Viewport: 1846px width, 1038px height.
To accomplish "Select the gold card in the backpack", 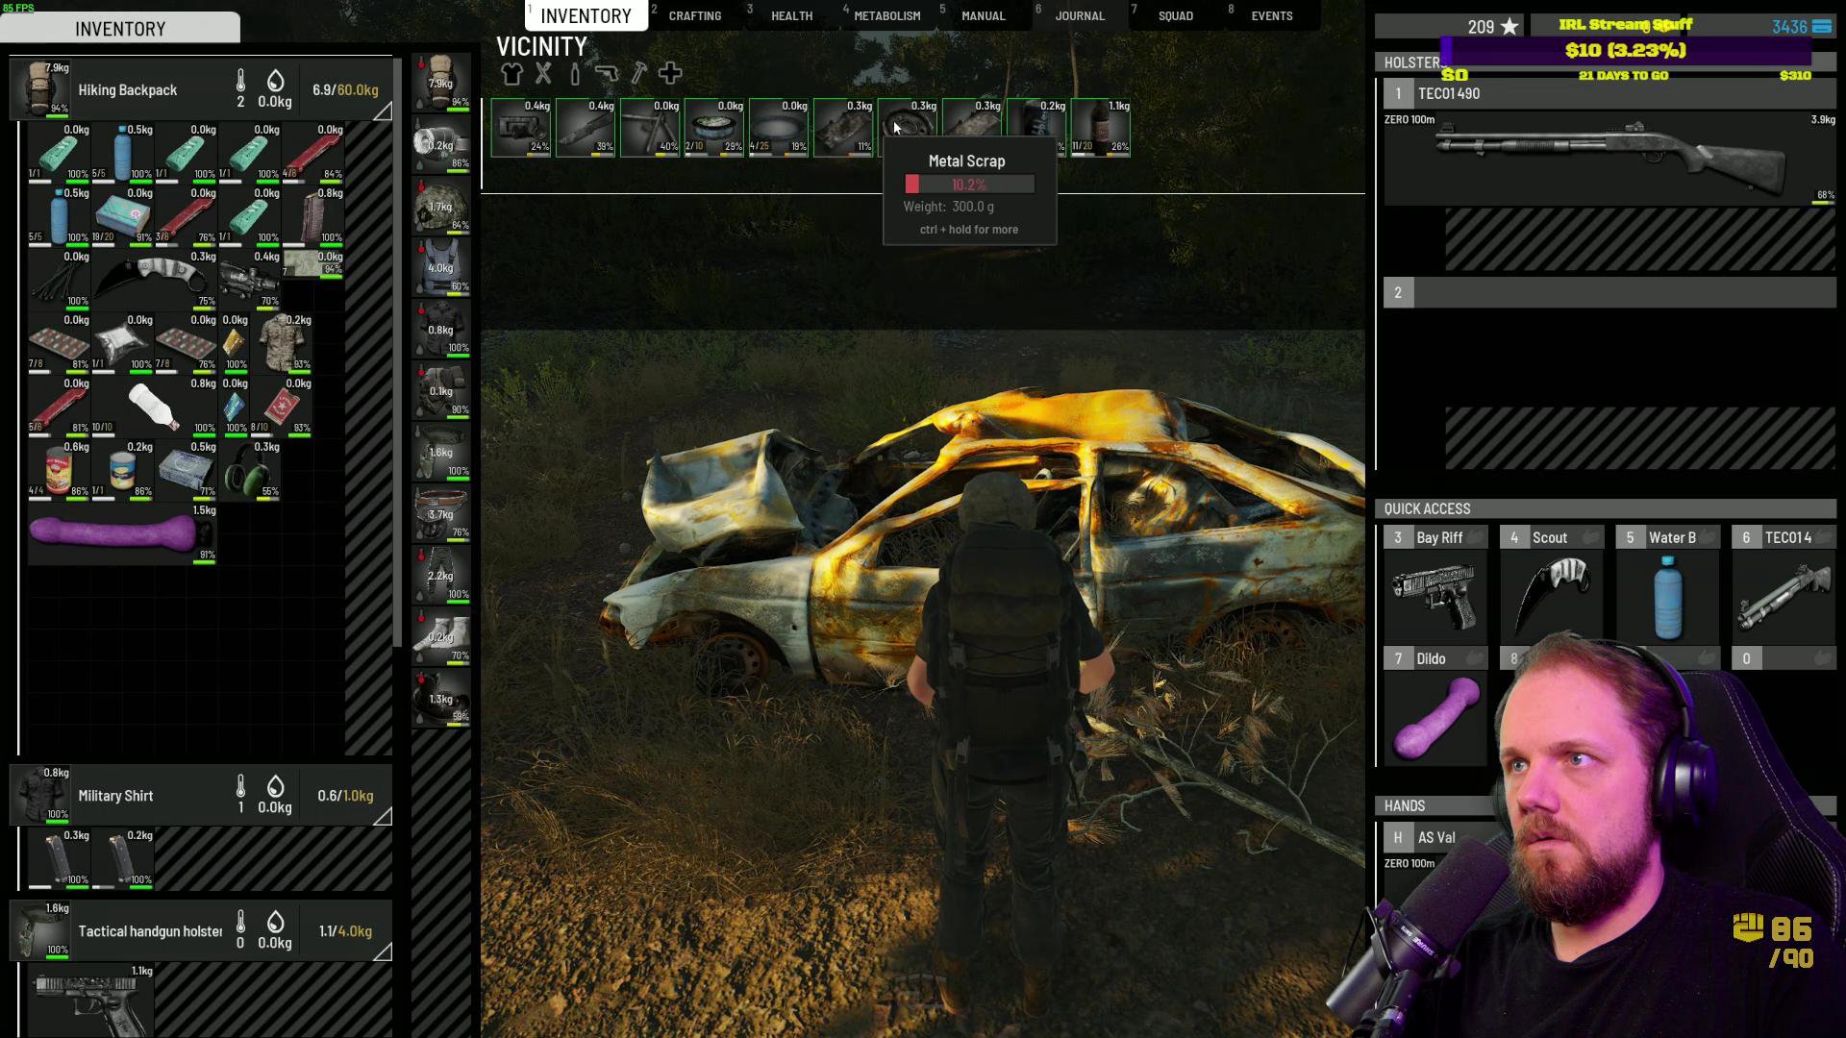I will pyautogui.click(x=235, y=342).
